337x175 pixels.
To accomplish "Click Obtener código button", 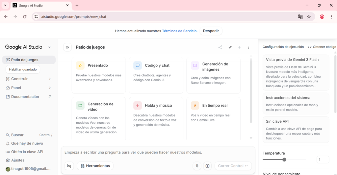I will point(322,47).
